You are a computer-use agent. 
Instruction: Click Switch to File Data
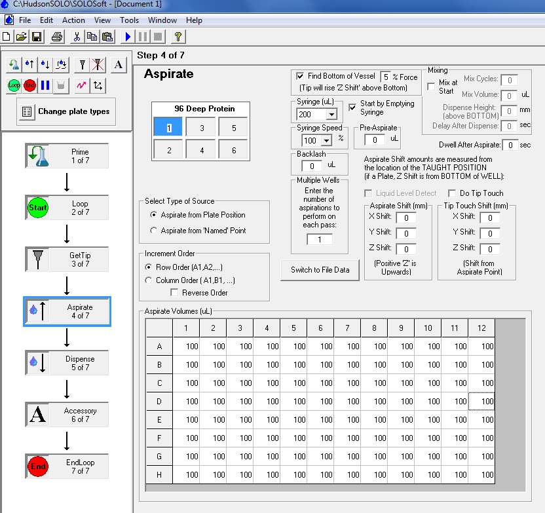point(320,270)
